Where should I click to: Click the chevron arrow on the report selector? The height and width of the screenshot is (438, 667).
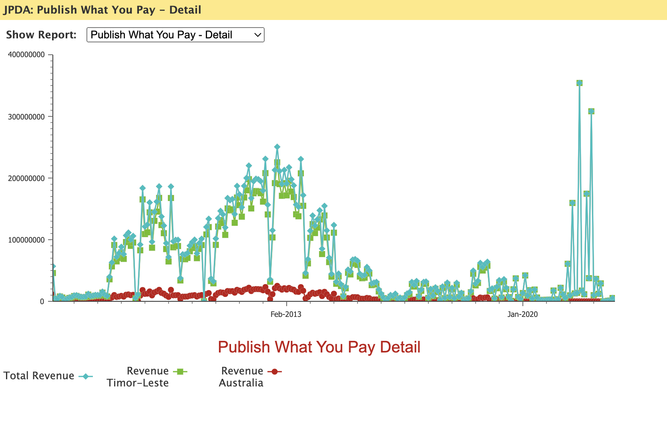pyautogui.click(x=258, y=35)
